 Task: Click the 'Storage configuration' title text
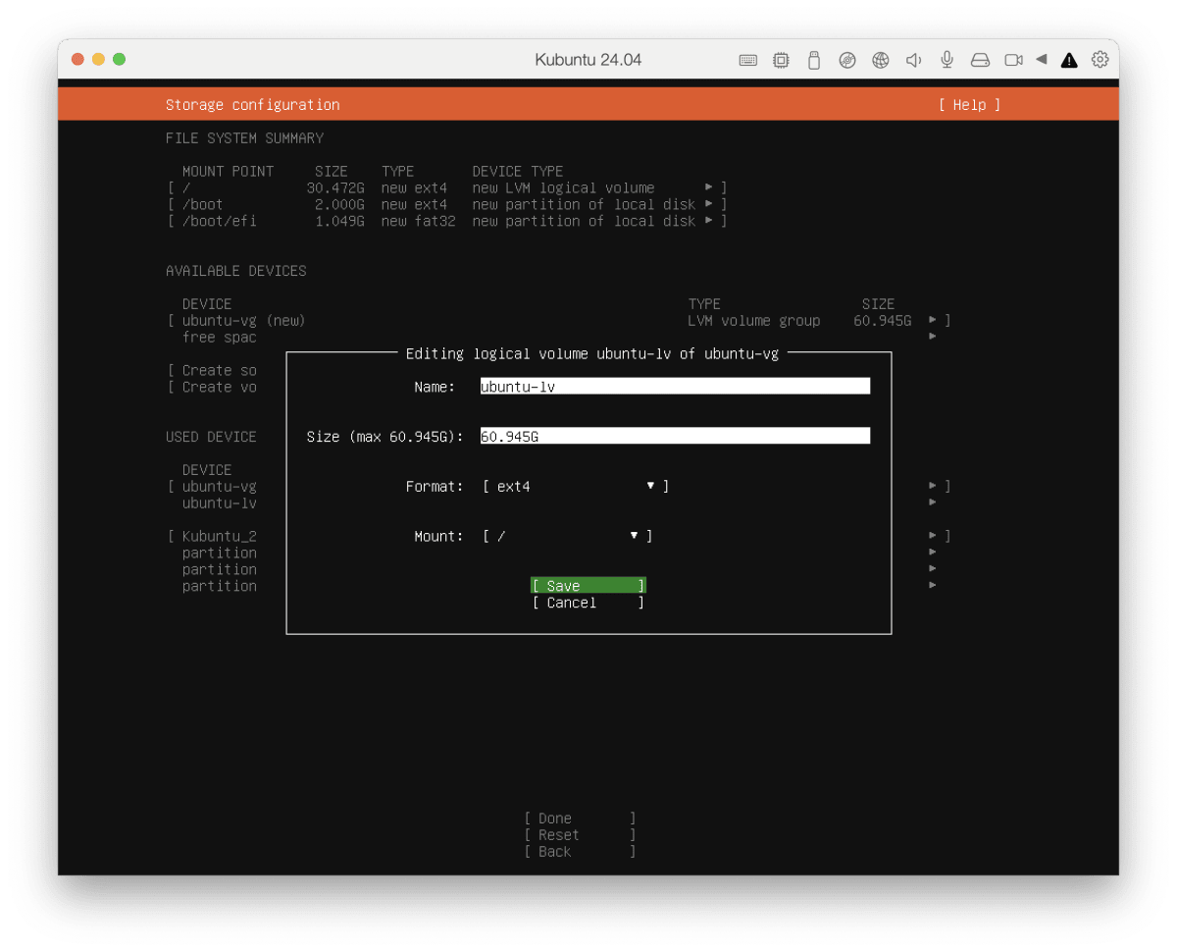click(x=252, y=105)
